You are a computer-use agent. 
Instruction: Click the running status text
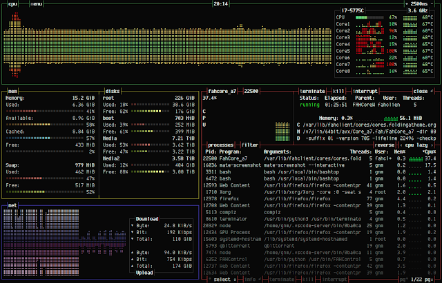[x=309, y=105]
